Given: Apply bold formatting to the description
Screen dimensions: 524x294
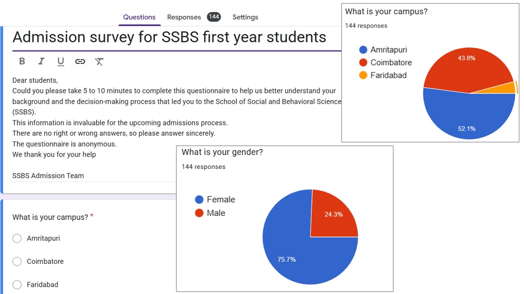Looking at the screenshot, I should pos(22,61).
